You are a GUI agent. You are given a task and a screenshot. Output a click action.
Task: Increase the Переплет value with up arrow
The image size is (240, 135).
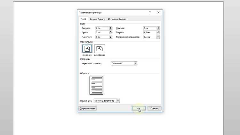(110, 36)
